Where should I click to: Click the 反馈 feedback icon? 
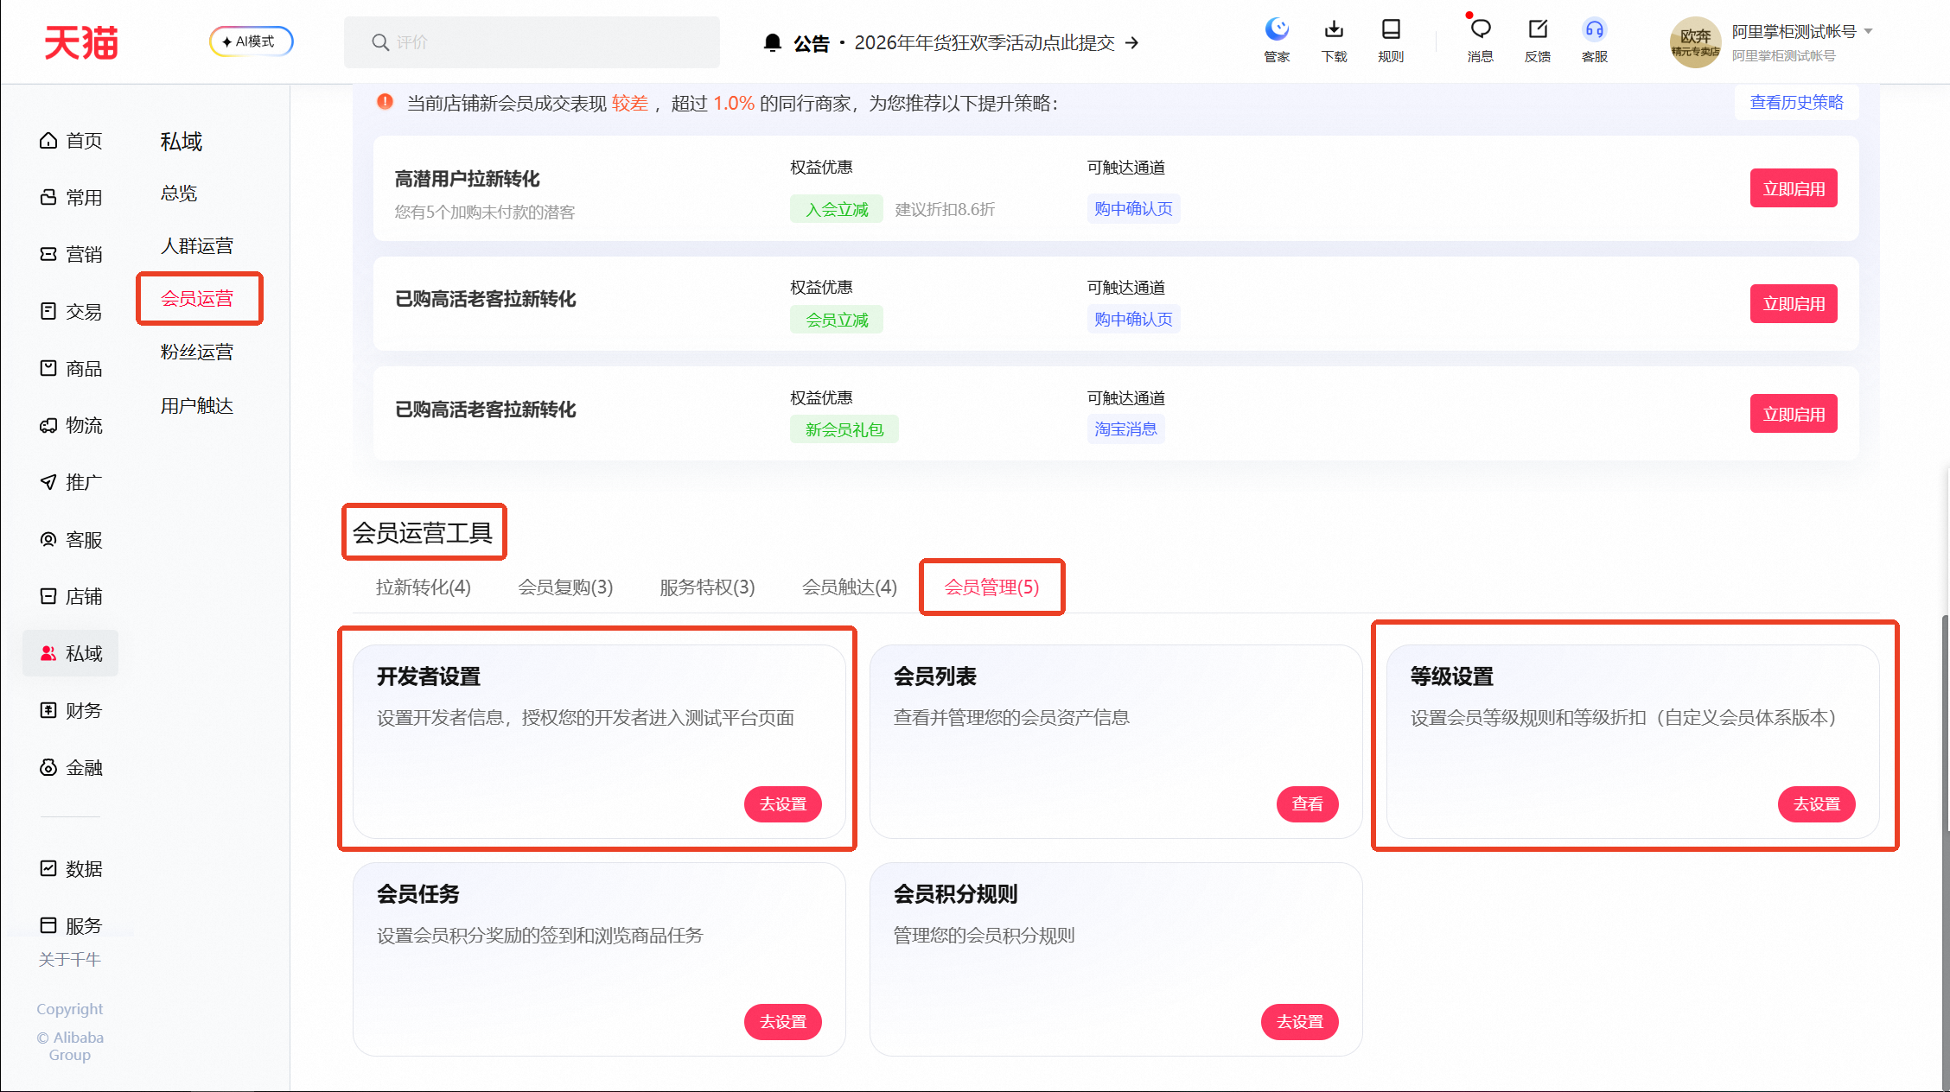click(1537, 31)
